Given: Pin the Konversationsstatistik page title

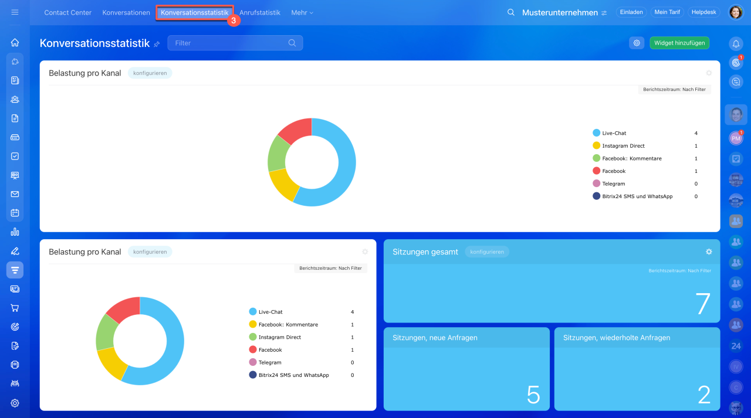Looking at the screenshot, I should pos(157,44).
